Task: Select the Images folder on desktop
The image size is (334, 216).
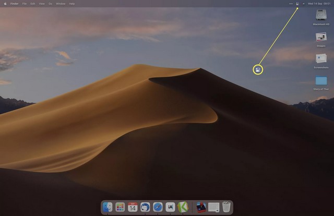Action: (321, 37)
